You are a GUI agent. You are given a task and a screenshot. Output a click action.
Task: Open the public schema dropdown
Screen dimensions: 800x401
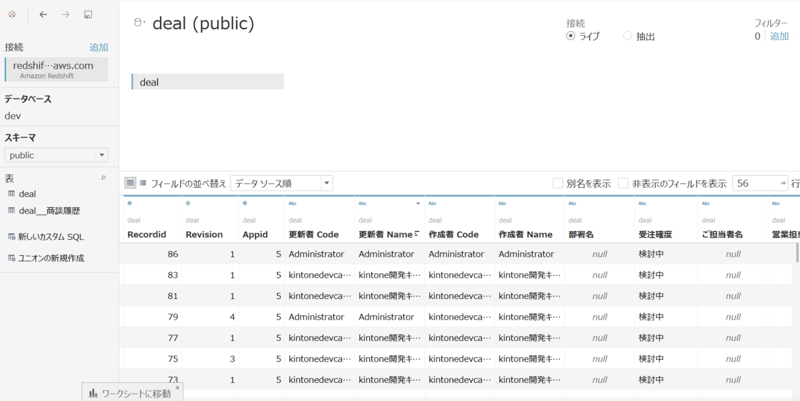click(56, 155)
